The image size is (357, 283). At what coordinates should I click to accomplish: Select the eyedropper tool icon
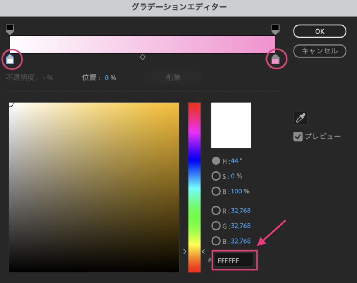coord(300,118)
